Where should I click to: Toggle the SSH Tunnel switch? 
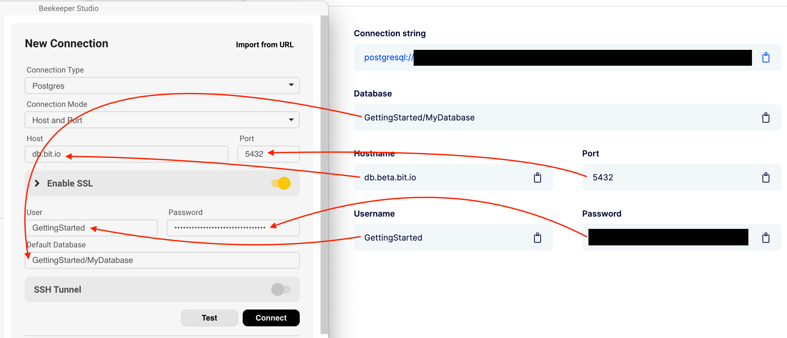coord(281,289)
